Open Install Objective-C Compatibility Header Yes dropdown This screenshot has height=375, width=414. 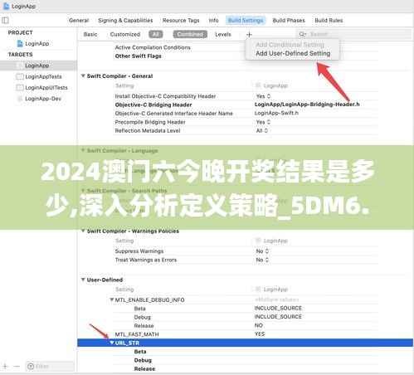pos(263,96)
